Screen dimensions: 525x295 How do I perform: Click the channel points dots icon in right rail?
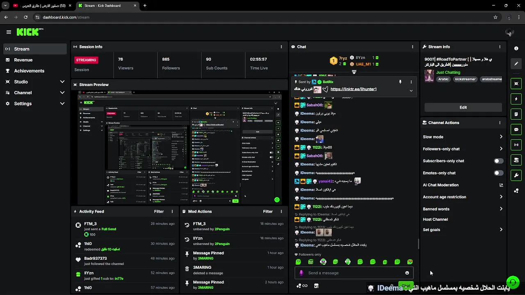516,191
